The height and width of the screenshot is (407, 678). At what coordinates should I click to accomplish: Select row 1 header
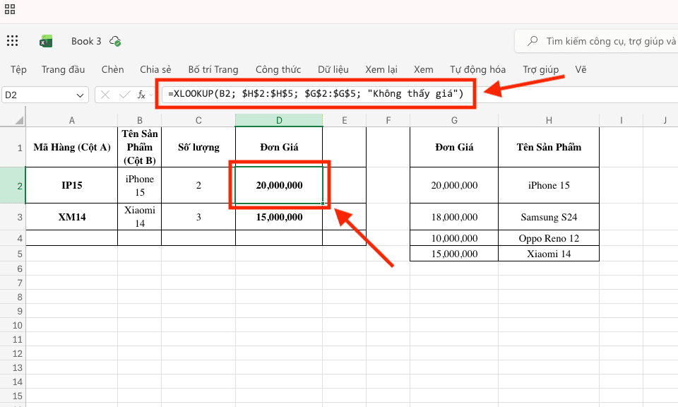pyautogui.click(x=13, y=148)
